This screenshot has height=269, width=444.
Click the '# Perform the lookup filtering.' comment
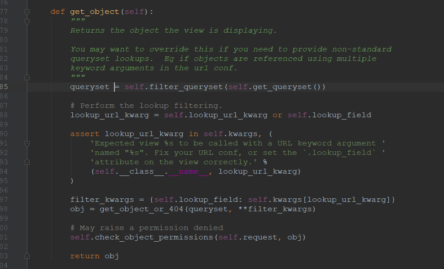pyautogui.click(x=146, y=106)
